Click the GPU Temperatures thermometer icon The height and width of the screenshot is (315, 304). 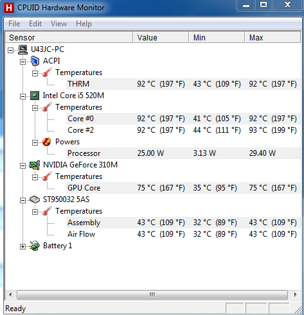(47, 176)
